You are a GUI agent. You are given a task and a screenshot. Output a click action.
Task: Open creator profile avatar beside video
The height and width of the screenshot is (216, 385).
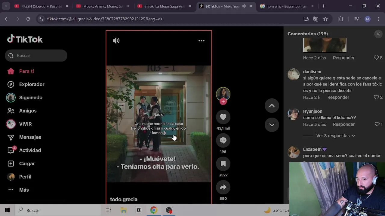pyautogui.click(x=223, y=94)
